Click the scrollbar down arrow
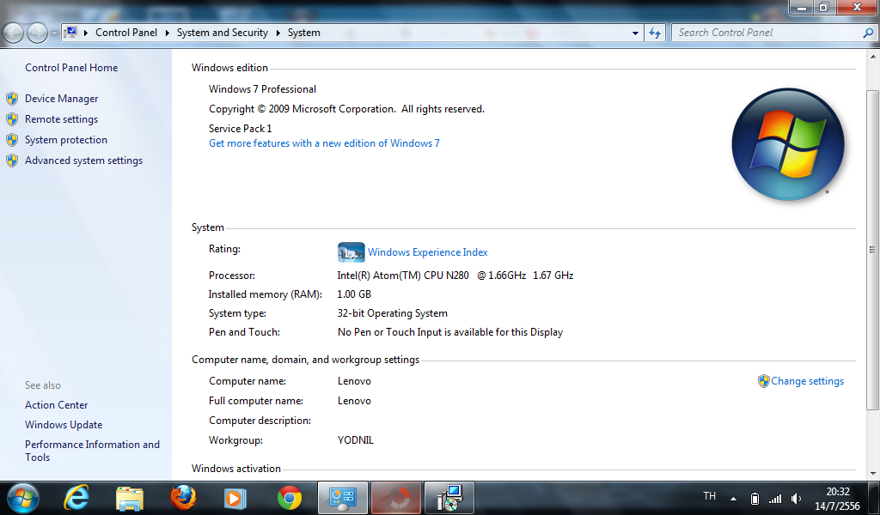The height and width of the screenshot is (515, 880). (873, 474)
